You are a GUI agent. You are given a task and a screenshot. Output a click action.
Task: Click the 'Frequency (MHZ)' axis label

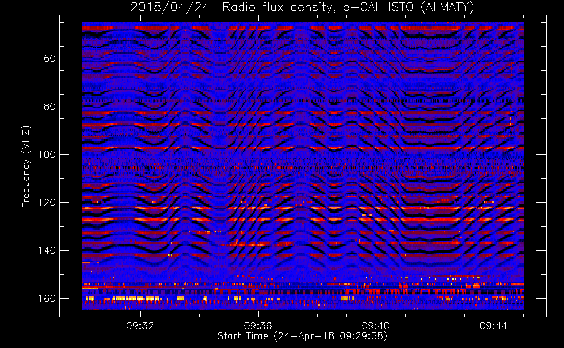(x=26, y=167)
